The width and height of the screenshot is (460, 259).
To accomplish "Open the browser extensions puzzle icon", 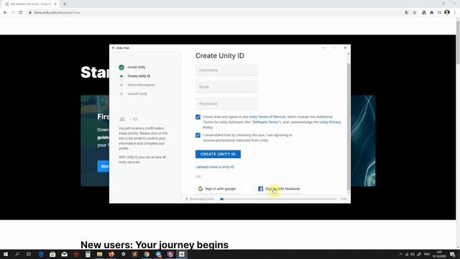I will point(431,13).
